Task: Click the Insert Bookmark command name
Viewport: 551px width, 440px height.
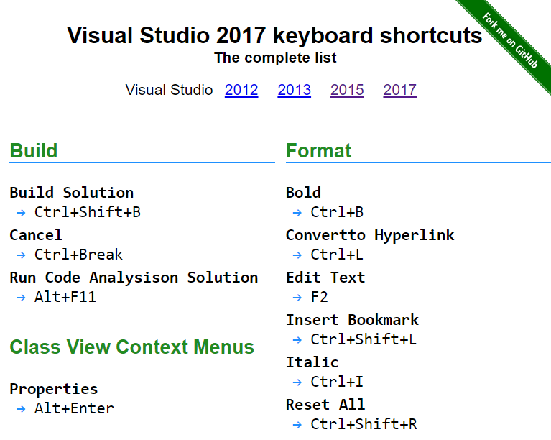Action: (352, 320)
